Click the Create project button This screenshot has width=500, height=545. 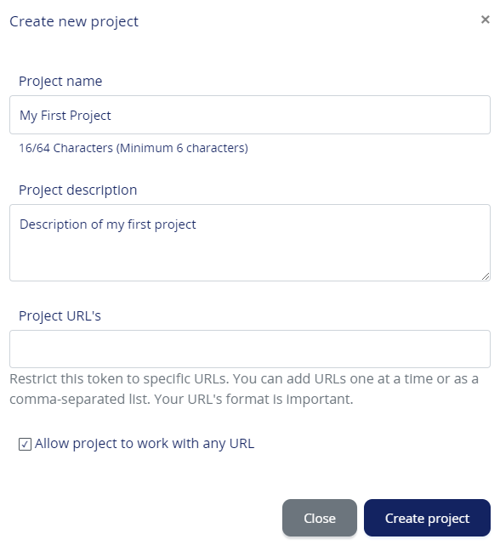[427, 518]
